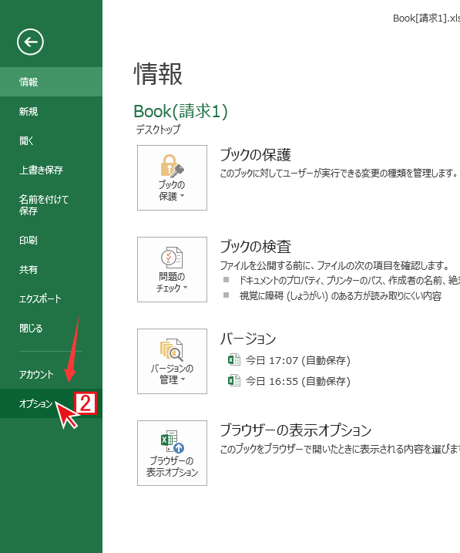Open the 新規 menu item
The image size is (460, 553).
pyautogui.click(x=51, y=111)
